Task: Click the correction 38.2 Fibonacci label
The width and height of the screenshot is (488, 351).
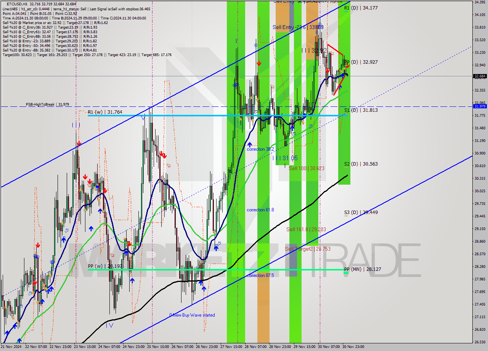Action: pos(260,149)
